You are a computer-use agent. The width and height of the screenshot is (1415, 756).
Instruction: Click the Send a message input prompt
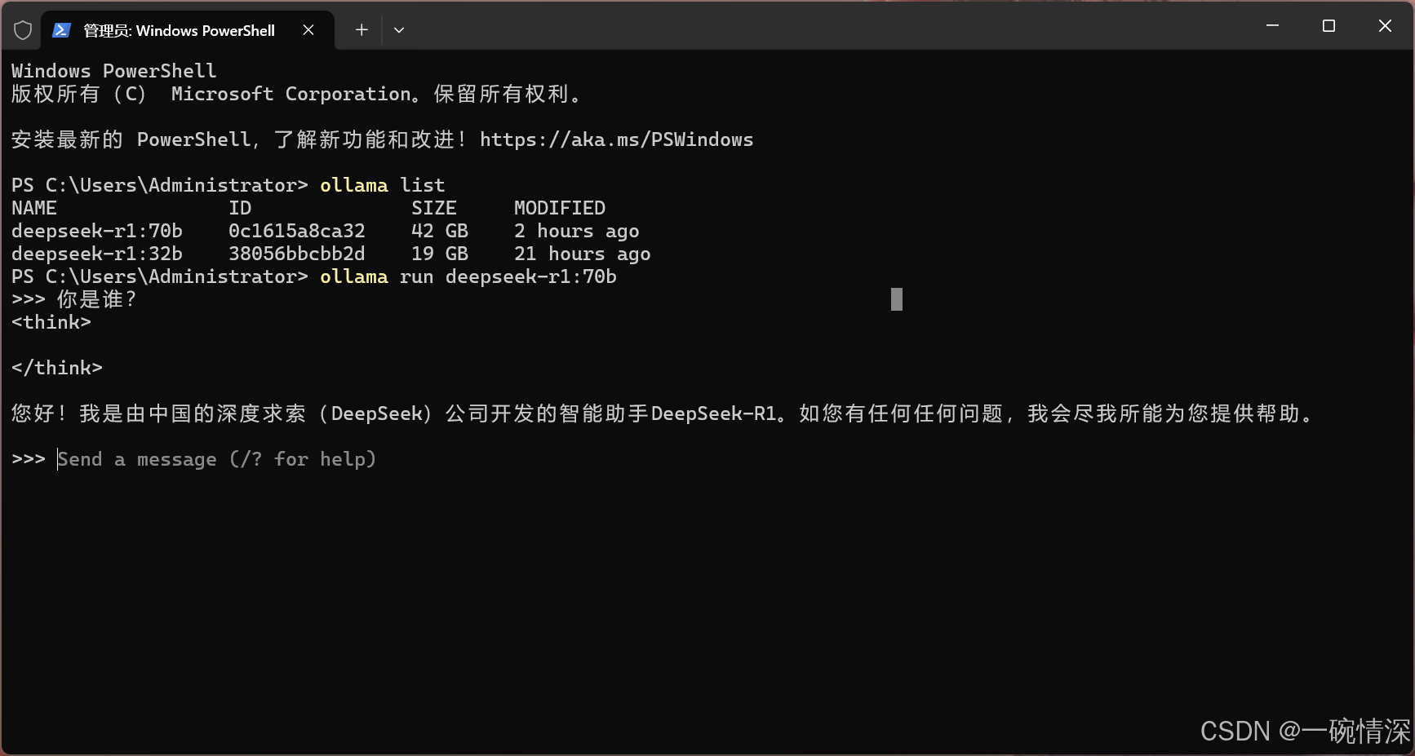coord(216,459)
